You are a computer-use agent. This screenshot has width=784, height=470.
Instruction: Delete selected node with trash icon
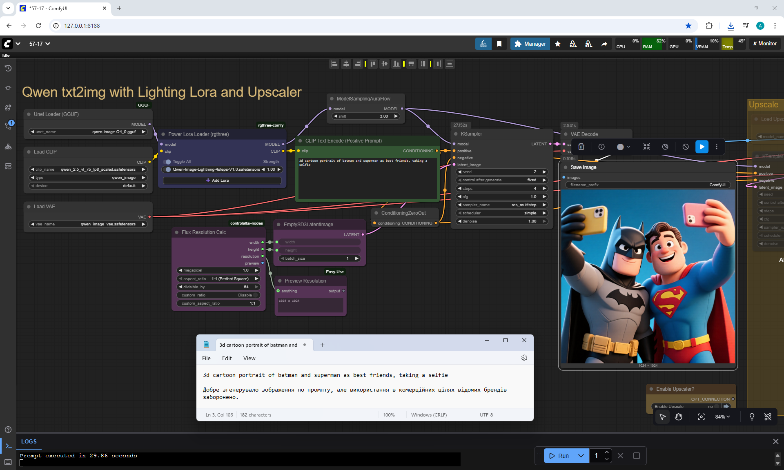click(x=581, y=147)
